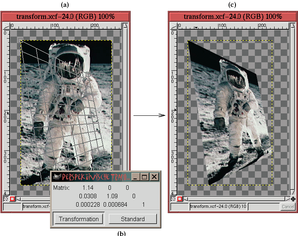The height and width of the screenshot is (236, 298).
Task: Click the scroll left arrow in left window
Action: (x=19, y=199)
